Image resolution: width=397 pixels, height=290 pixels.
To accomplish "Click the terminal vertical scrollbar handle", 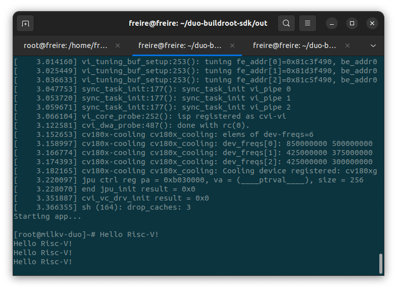I will 380,263.
